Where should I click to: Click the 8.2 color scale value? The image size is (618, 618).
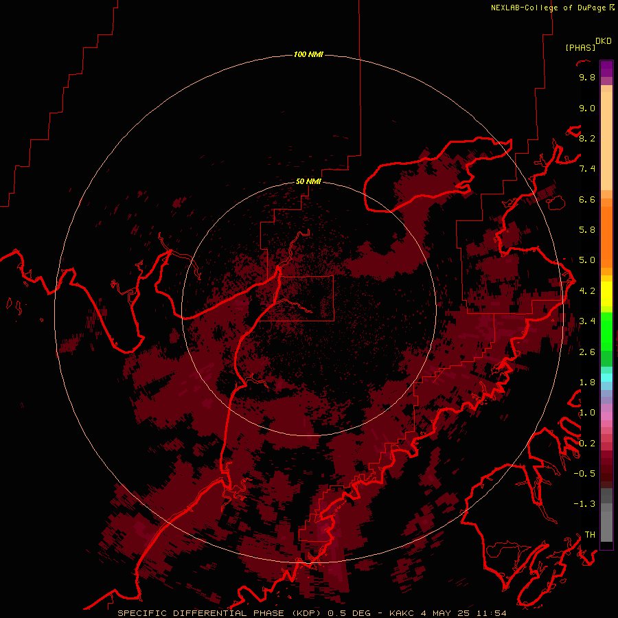(x=587, y=138)
